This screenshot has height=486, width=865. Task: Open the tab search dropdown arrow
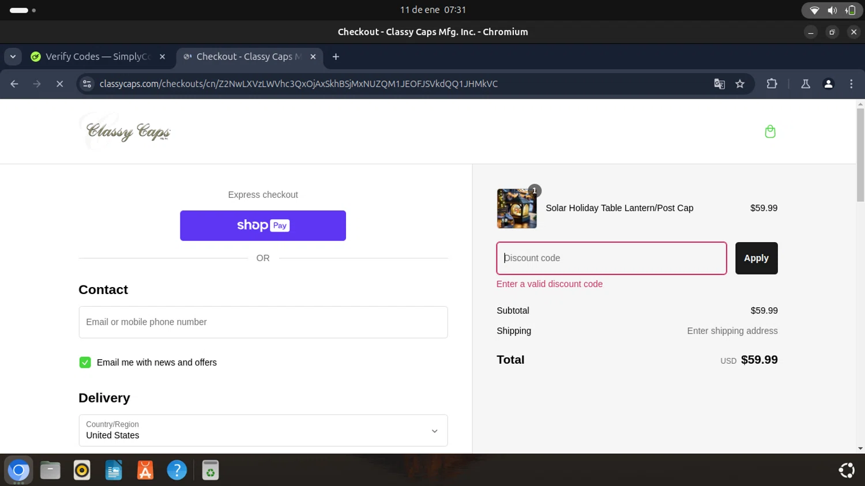click(x=13, y=56)
